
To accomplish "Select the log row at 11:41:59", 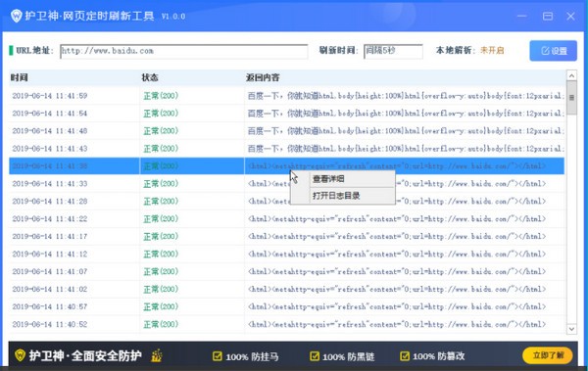I will (286, 96).
